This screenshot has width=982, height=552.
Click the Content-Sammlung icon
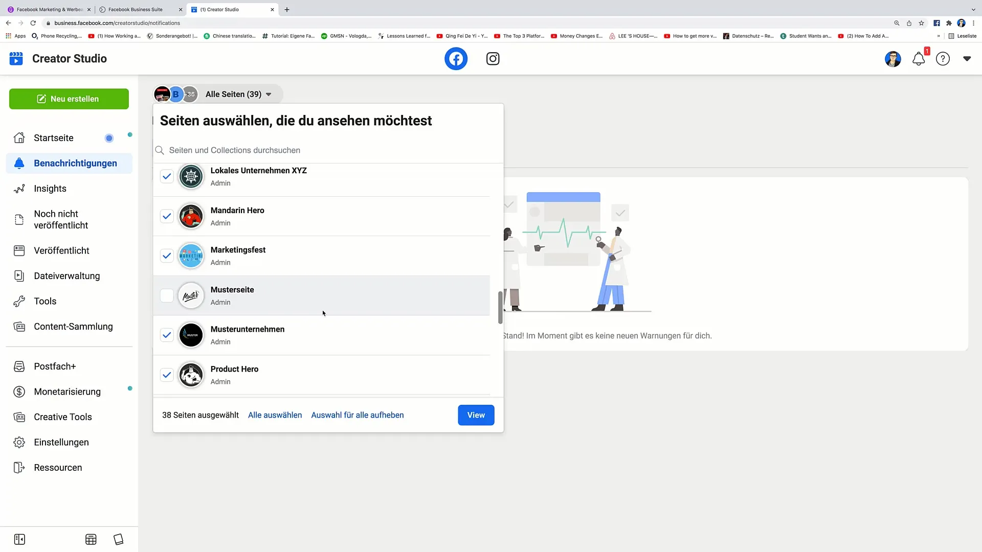(x=19, y=327)
